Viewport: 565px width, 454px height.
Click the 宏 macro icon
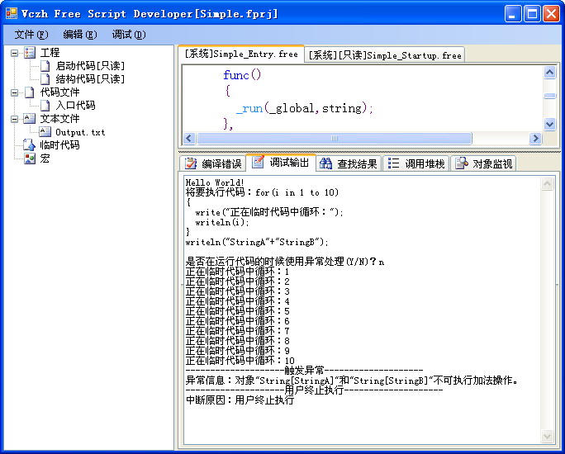click(30, 158)
